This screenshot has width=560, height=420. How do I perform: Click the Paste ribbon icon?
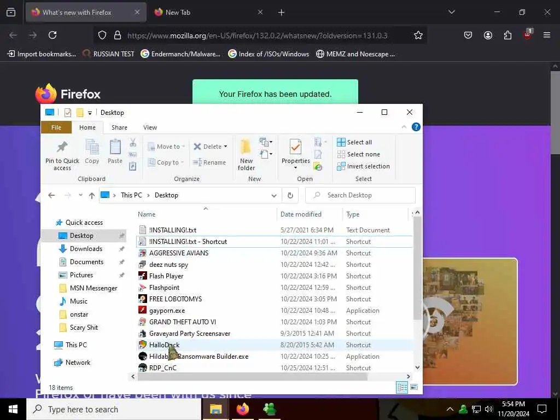tap(115, 147)
